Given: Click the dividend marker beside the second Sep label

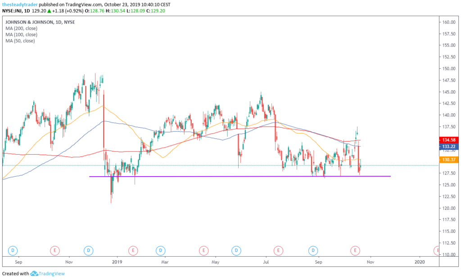Looking at the screenshot, I should coord(313,251).
